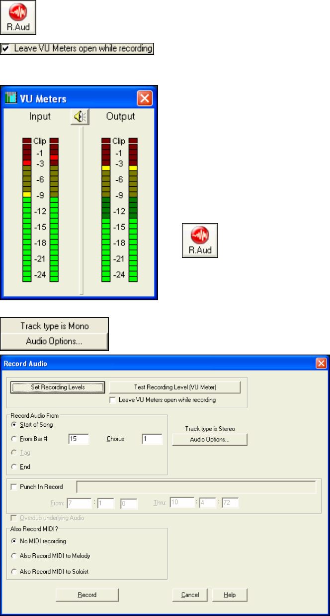Cancel the Record Audio dialog
Screen dimensions: 330x616
190,595
